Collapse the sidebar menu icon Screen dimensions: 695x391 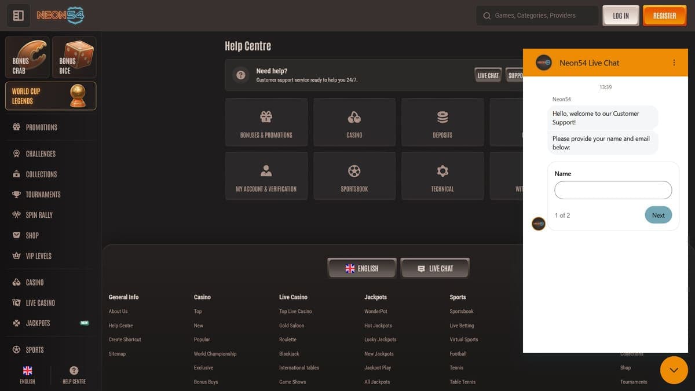[18, 16]
